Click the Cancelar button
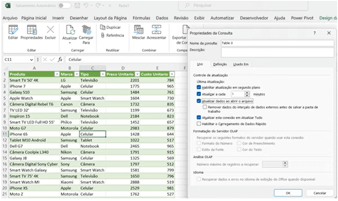338x201 pixels. (320, 193)
